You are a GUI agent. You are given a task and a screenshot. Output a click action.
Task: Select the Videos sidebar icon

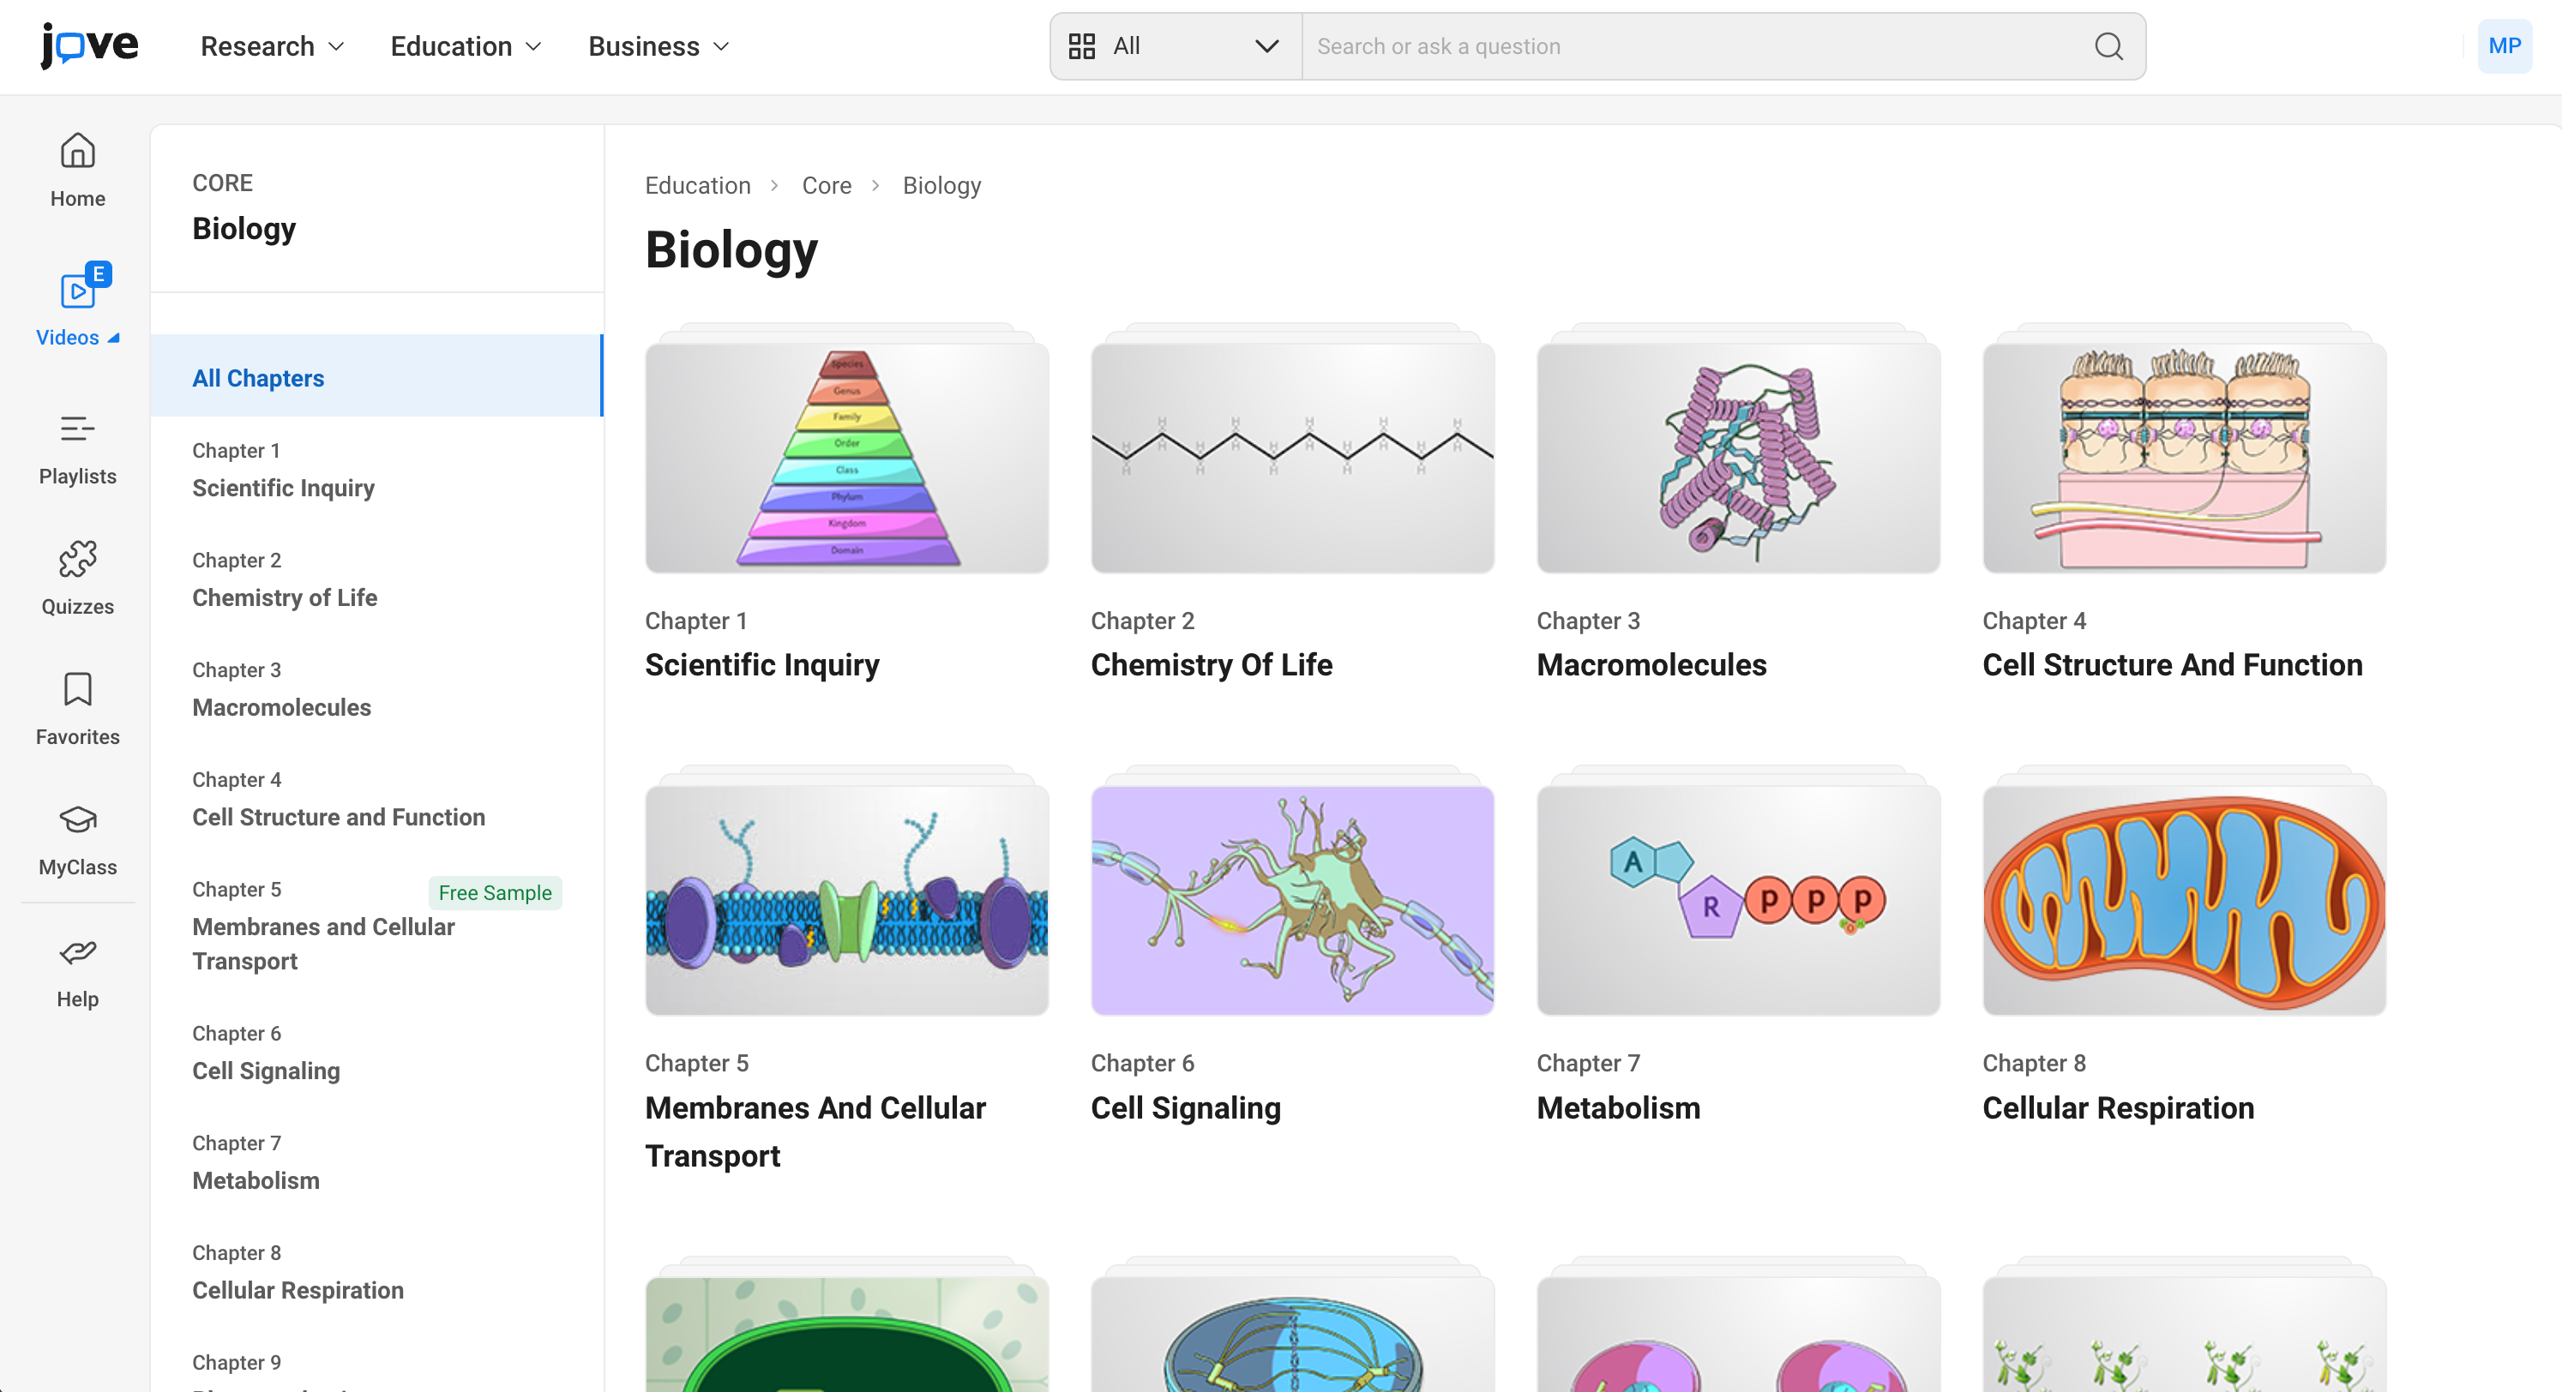[x=77, y=291]
